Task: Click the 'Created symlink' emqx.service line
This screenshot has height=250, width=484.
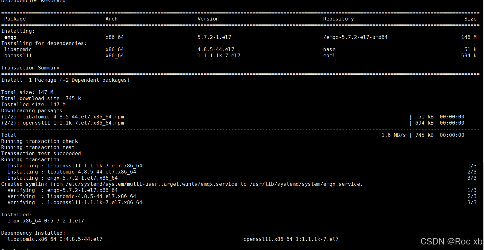Action: tap(182, 184)
